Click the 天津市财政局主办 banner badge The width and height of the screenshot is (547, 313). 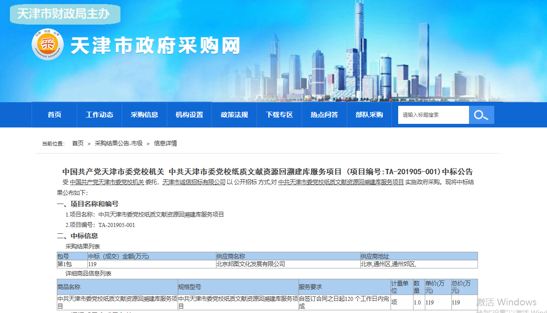65,14
